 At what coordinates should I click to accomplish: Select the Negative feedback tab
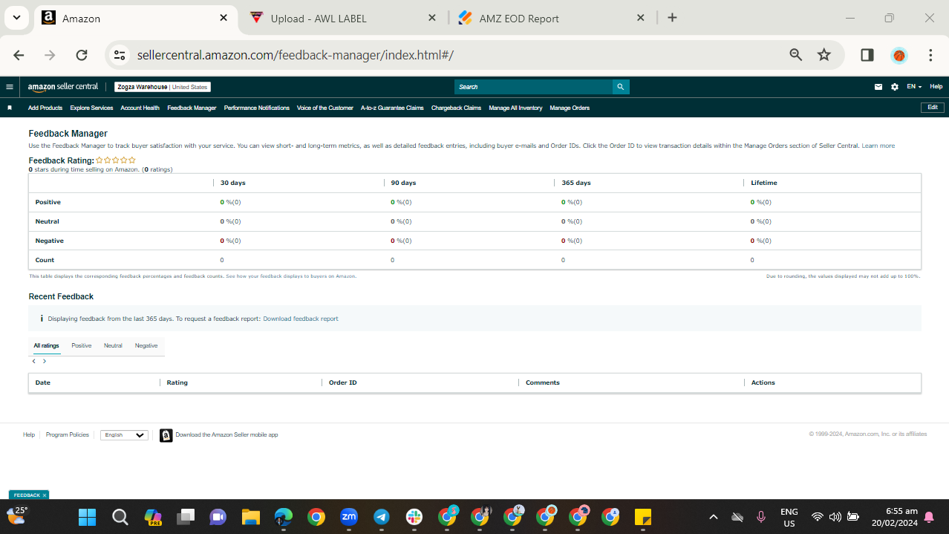coord(146,346)
